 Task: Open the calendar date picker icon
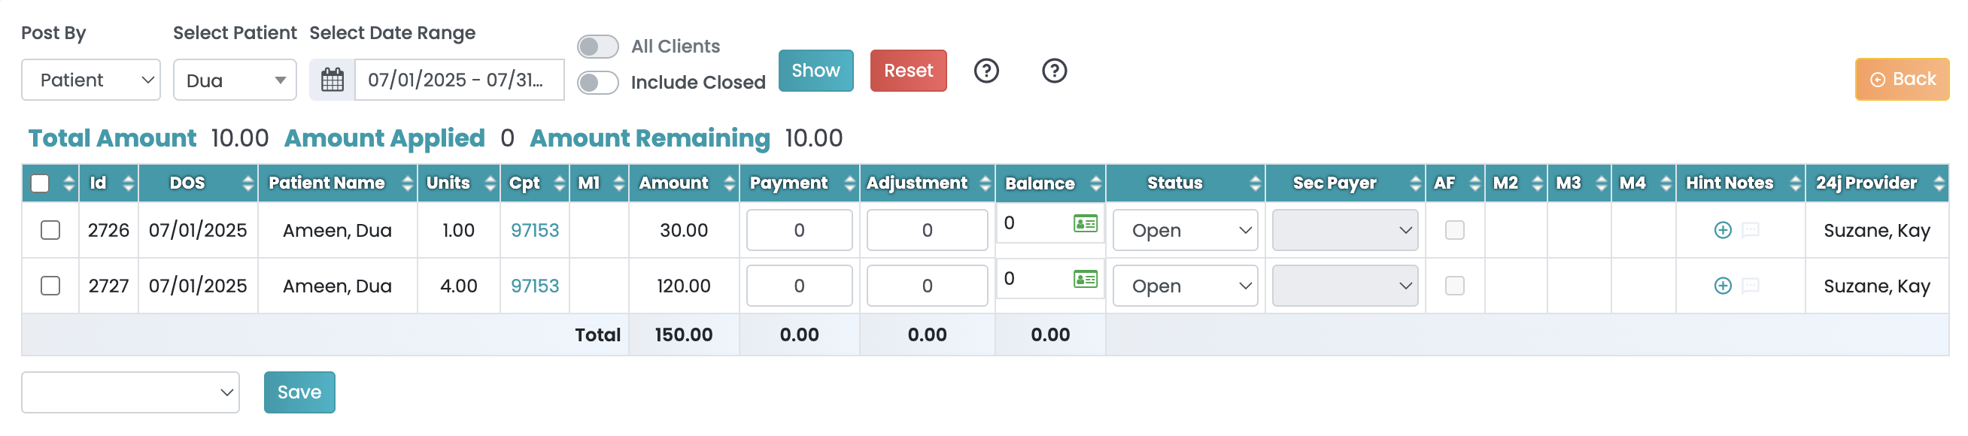[x=333, y=80]
